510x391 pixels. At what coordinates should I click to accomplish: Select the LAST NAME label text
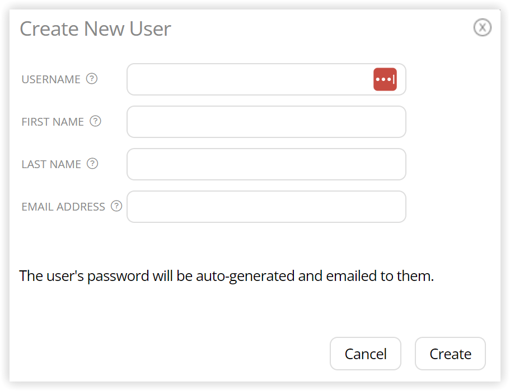coord(51,165)
